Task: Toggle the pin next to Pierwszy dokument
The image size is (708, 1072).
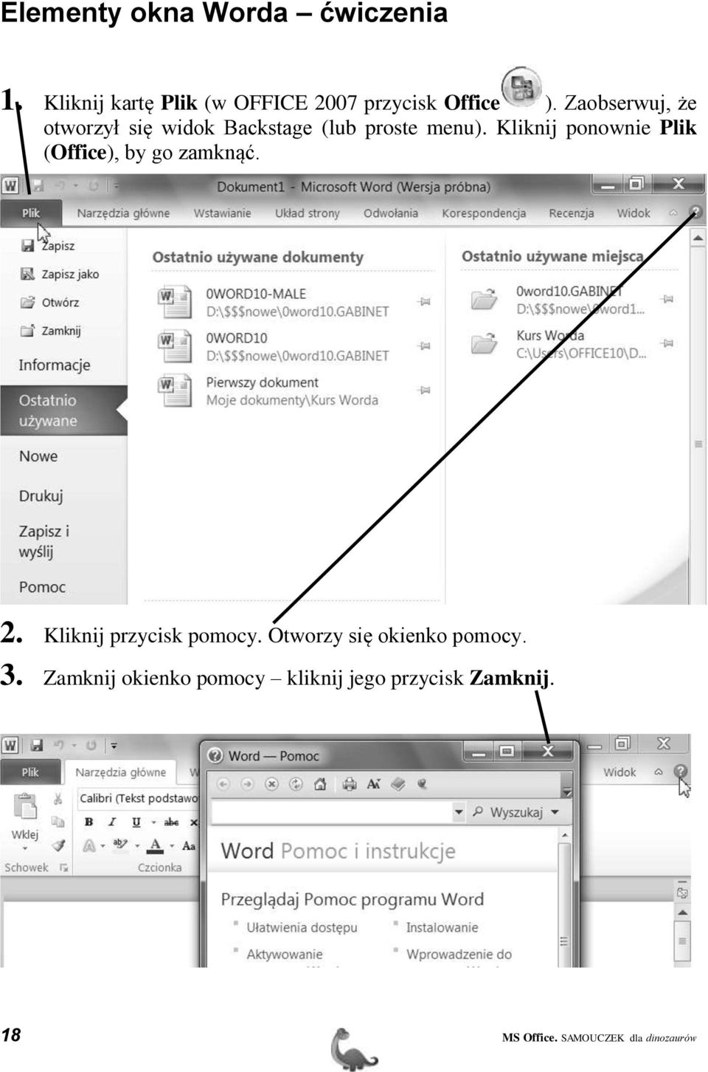Action: 424,389
